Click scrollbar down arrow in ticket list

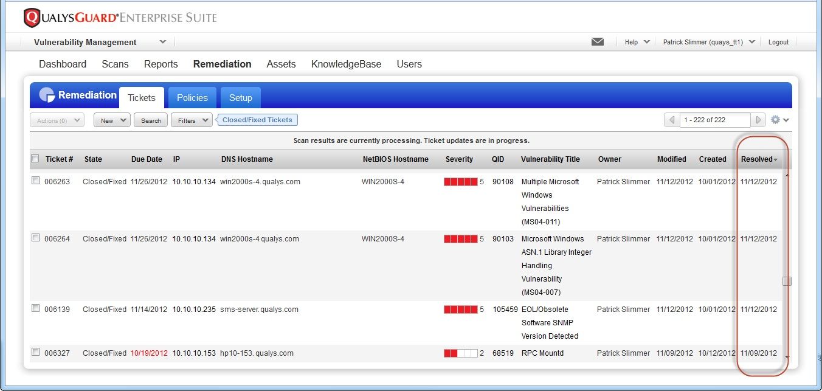pyautogui.click(x=787, y=357)
